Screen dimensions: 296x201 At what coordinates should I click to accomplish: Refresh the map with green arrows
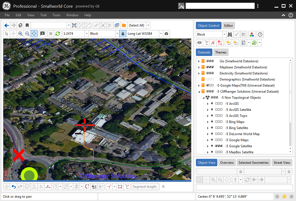58,34
